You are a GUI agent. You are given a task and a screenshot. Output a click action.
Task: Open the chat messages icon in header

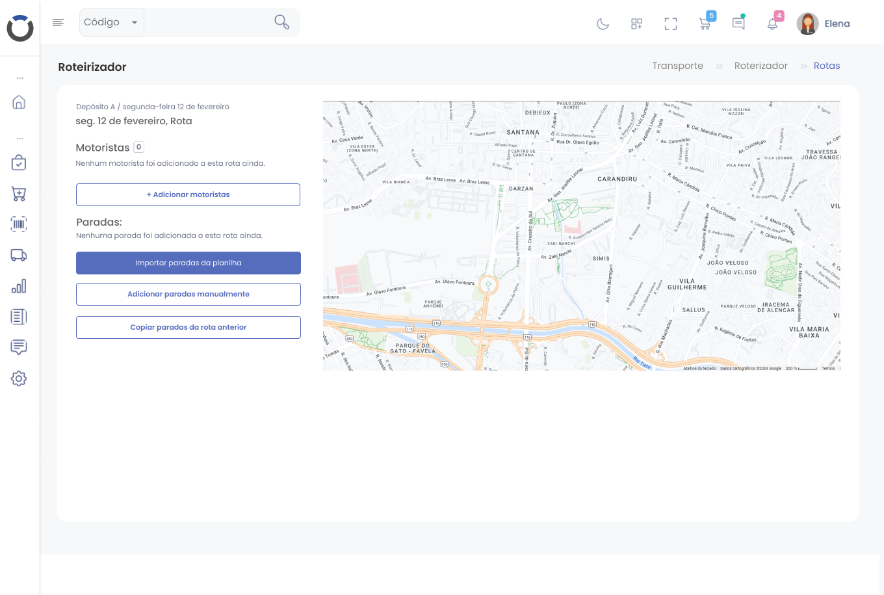738,23
